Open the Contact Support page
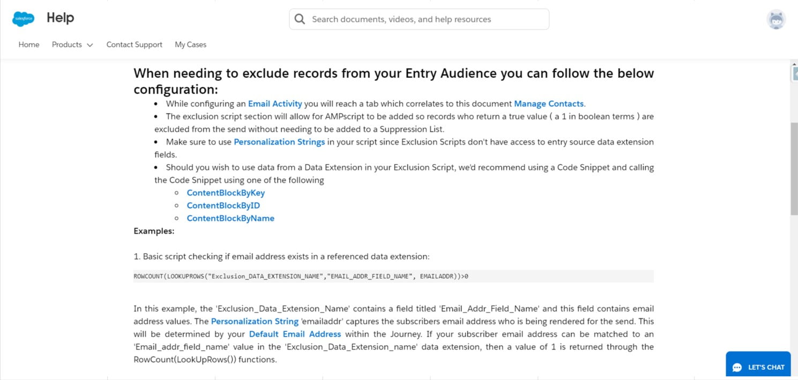This screenshot has height=380, width=798. click(134, 44)
